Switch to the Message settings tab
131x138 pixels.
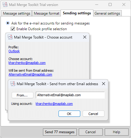click(x=16, y=13)
